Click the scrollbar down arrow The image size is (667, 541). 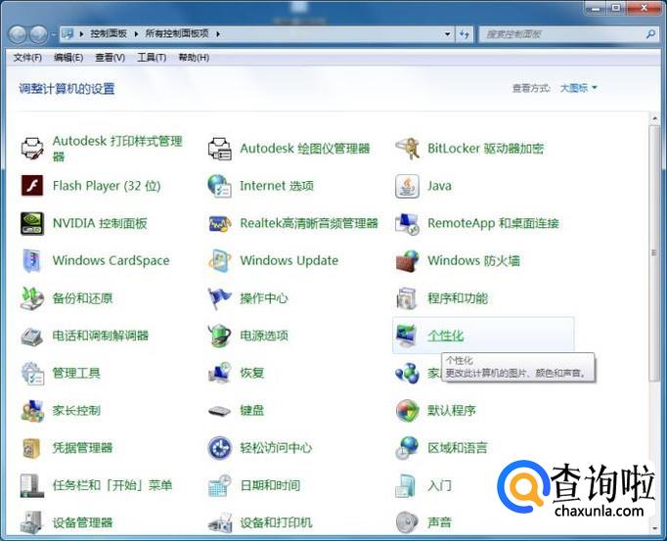[654, 528]
